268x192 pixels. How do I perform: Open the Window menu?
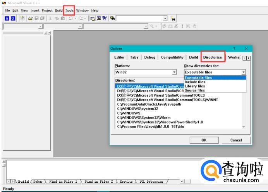coord(82,10)
